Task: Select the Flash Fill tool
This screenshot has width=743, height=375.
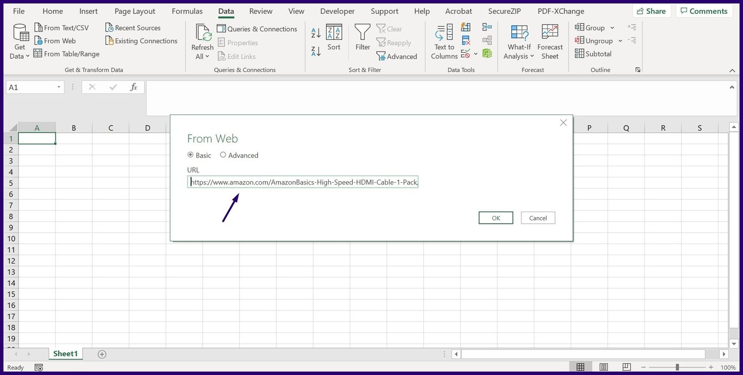Action: coord(465,27)
